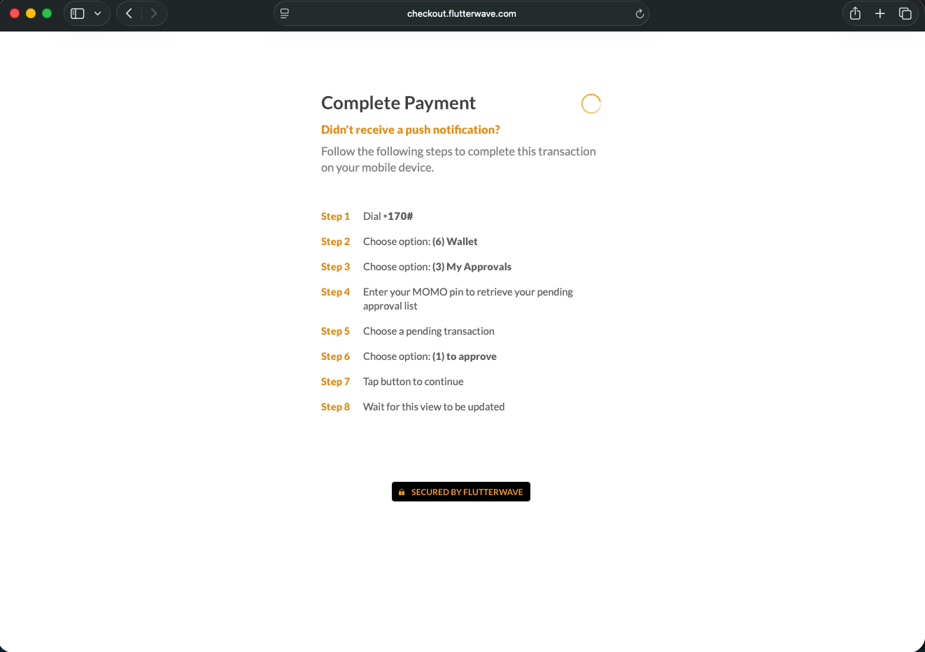The width and height of the screenshot is (925, 652).
Task: Open the Share icon in the toolbar
Action: 855,13
